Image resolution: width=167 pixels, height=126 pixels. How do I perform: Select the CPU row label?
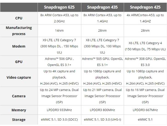19,18
